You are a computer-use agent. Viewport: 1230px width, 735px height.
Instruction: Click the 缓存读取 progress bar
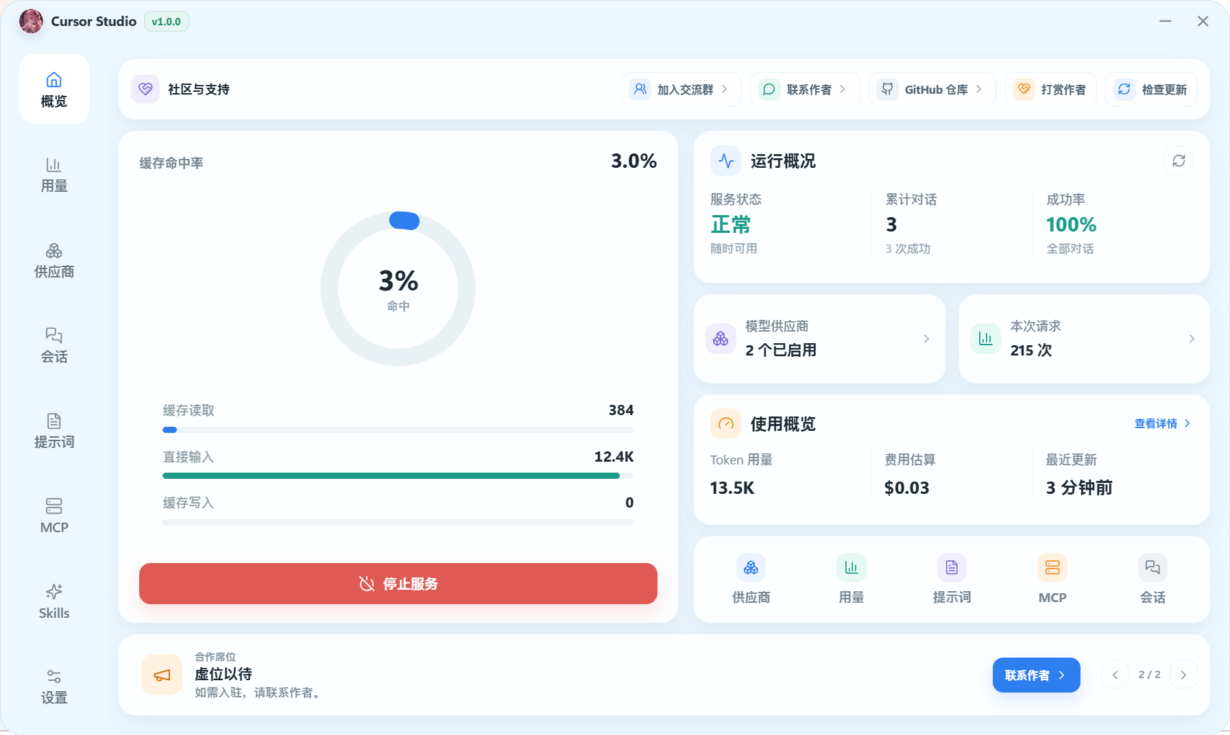coord(398,430)
